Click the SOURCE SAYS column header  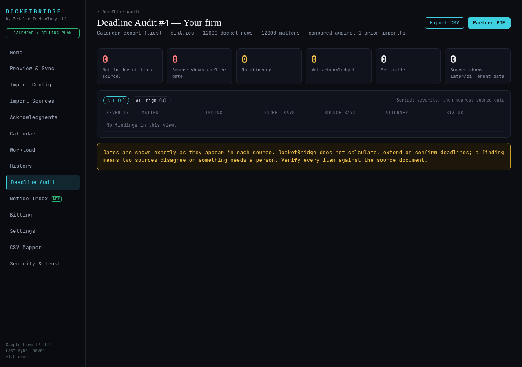340,113
